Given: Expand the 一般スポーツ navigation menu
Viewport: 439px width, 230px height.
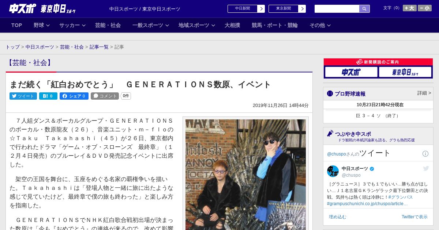Looking at the screenshot, I should pyautogui.click(x=151, y=25).
